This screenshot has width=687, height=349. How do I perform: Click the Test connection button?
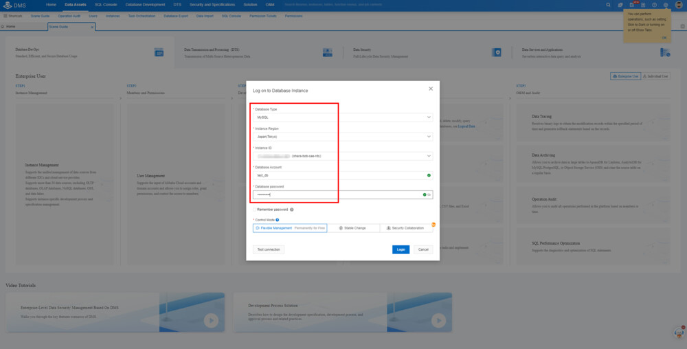click(268, 249)
